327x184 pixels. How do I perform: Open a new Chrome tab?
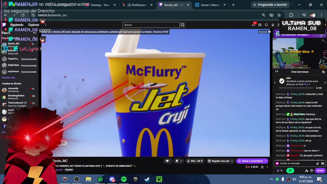click(233, 5)
